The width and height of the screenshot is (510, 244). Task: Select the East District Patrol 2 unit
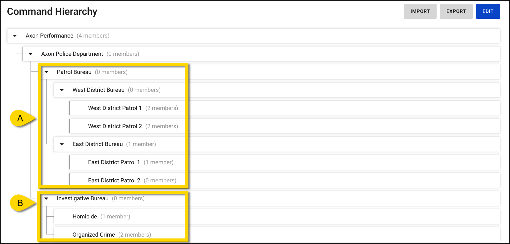(x=114, y=180)
